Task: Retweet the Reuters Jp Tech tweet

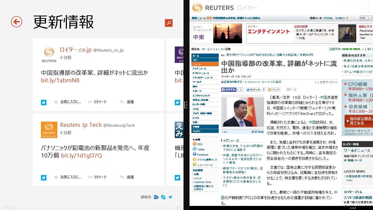Action: (x=97, y=177)
